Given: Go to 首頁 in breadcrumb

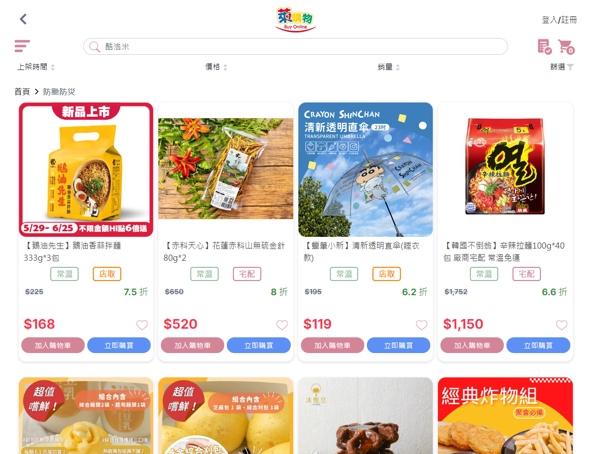Looking at the screenshot, I should 22,92.
